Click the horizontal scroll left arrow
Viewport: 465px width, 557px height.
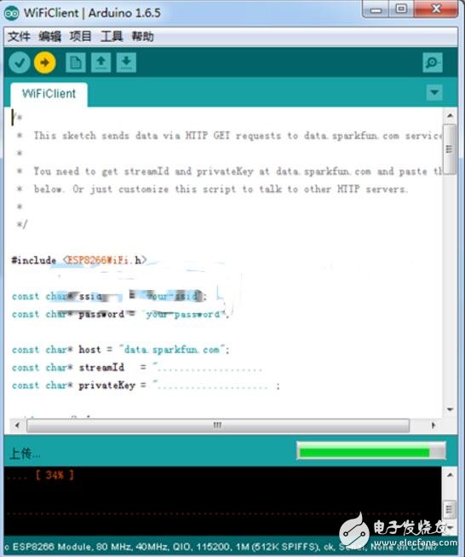[x=17, y=425]
